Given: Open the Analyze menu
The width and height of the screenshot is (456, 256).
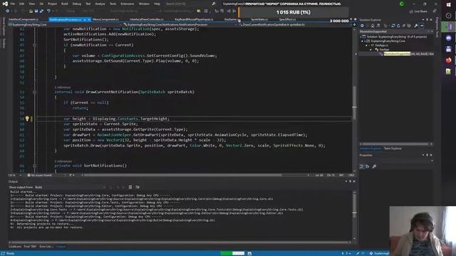Looking at the screenshot, I should coord(100,4).
